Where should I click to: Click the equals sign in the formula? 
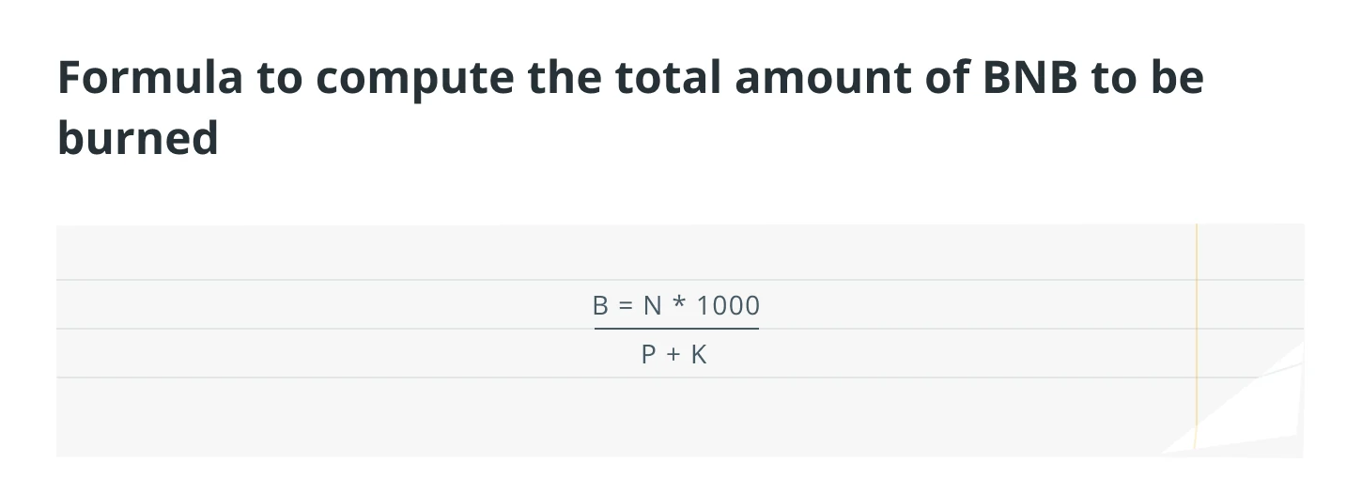(x=627, y=306)
